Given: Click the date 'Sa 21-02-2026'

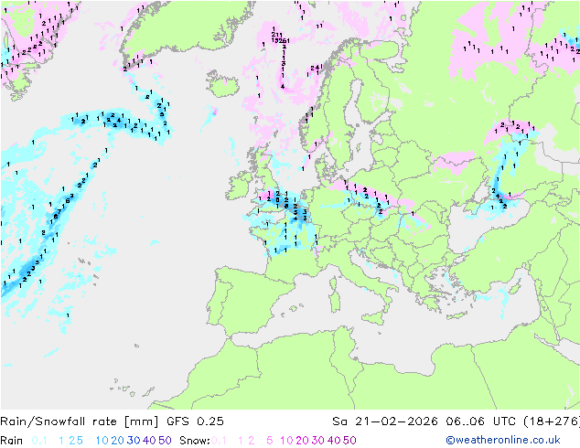Looking at the screenshot, I should (x=385, y=421).
